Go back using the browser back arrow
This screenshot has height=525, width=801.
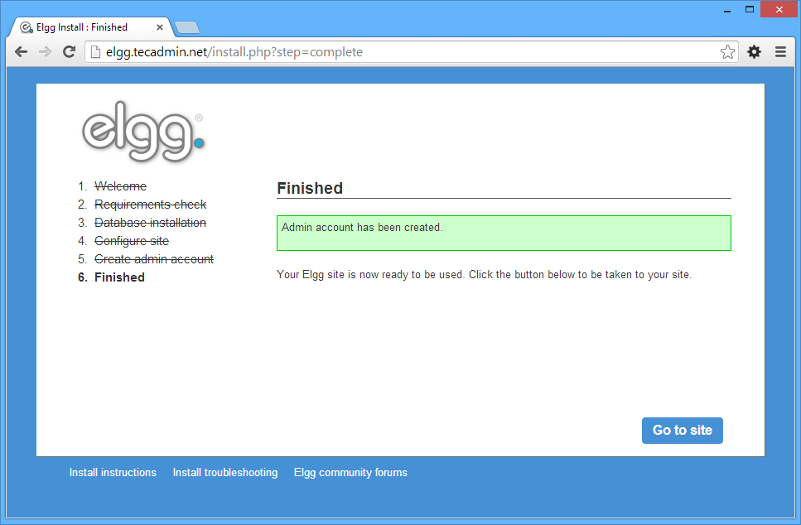(x=21, y=51)
